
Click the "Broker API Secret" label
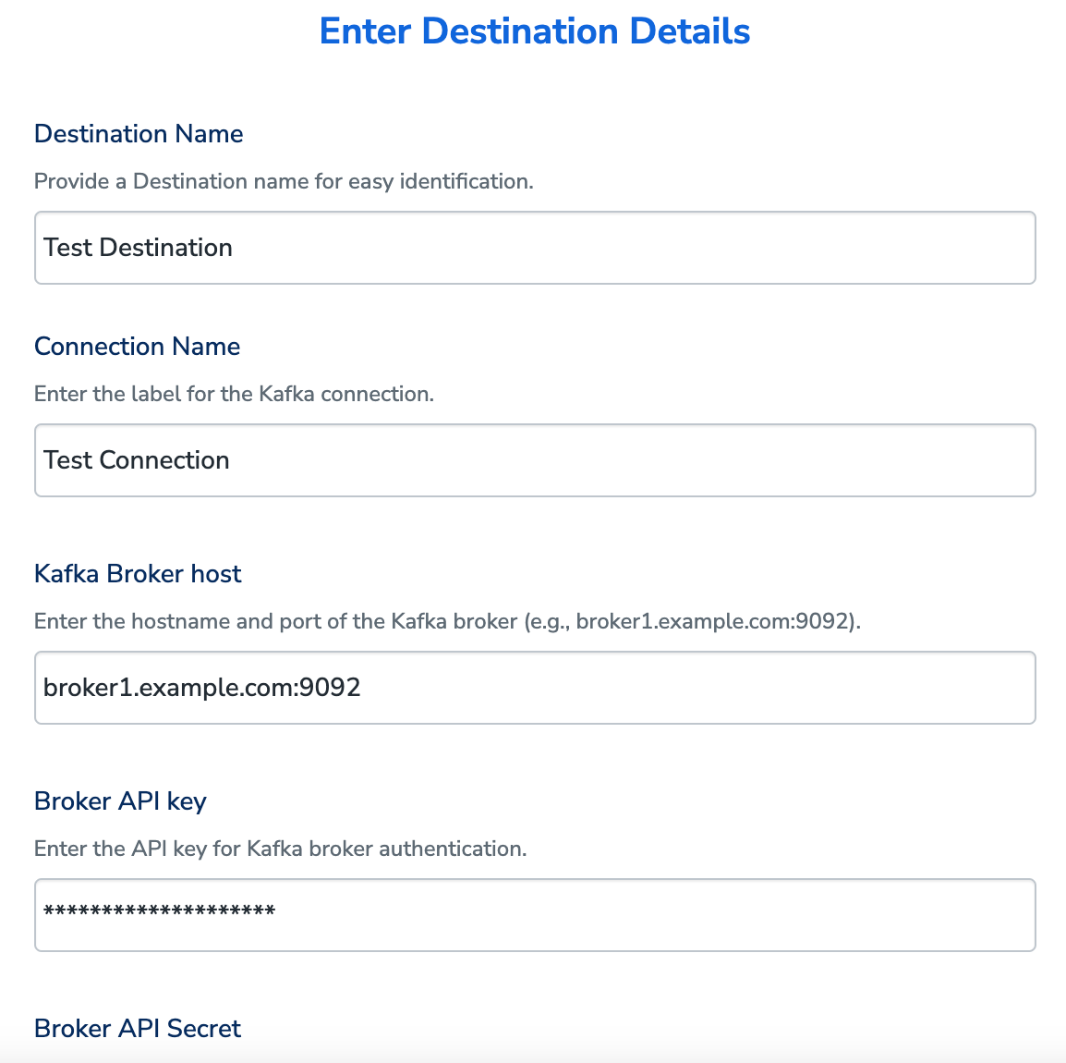(x=138, y=1029)
